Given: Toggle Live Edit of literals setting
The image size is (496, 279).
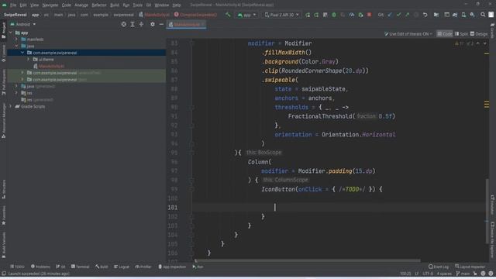Looking at the screenshot, I should point(408,34).
